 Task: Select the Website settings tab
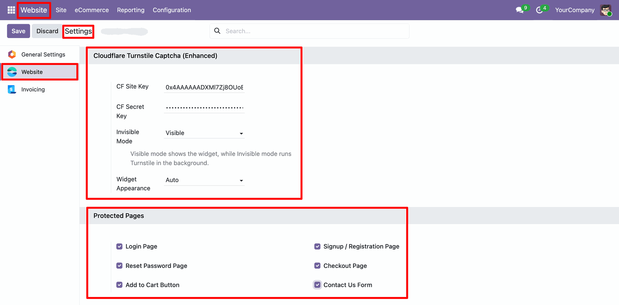(40, 72)
